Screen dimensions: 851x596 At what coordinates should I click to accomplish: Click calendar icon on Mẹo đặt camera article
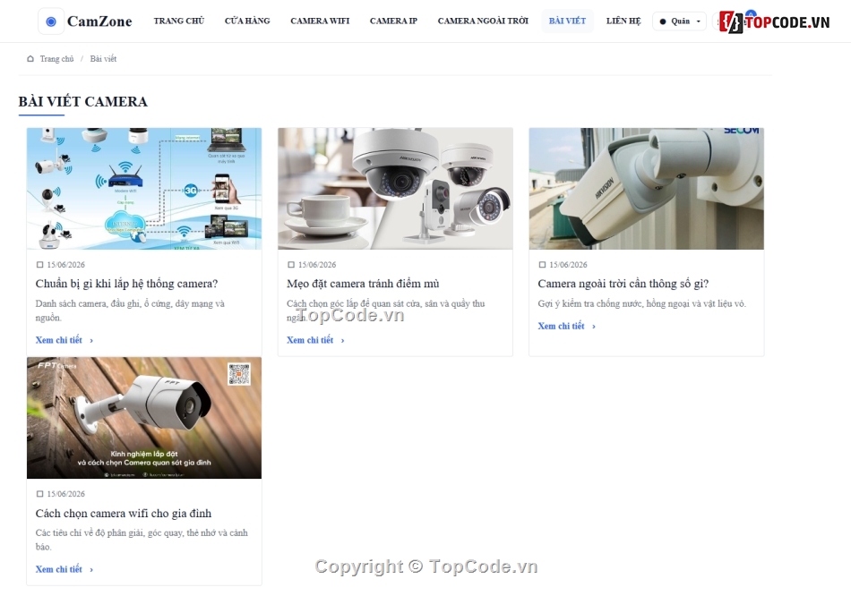[x=291, y=265]
